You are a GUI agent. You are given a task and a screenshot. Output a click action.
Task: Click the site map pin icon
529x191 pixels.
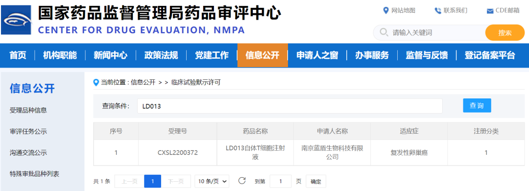click(x=386, y=10)
